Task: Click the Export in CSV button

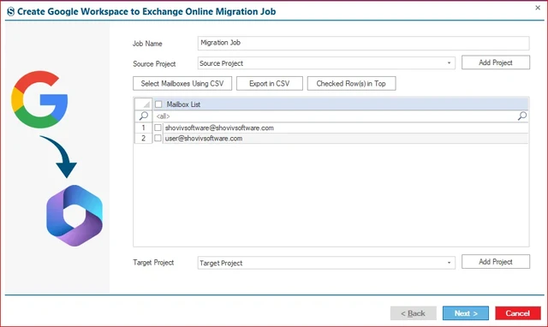Action: click(x=270, y=84)
